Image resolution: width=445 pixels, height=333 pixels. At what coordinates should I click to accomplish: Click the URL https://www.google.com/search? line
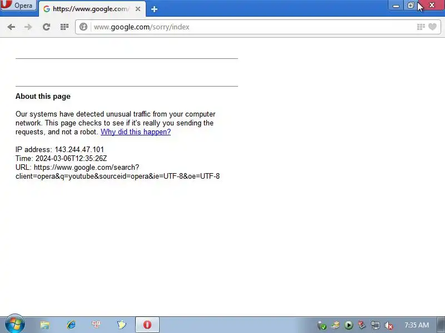tap(77, 168)
